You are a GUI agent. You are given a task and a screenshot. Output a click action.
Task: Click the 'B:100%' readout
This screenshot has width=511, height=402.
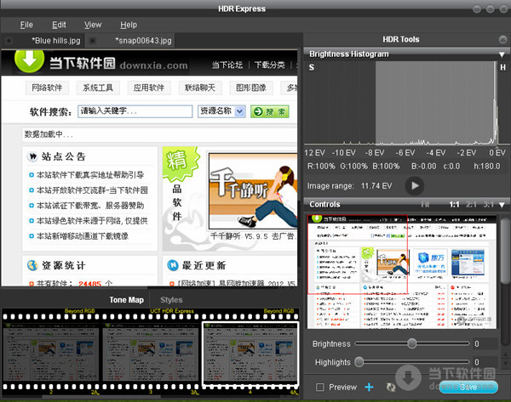click(386, 167)
